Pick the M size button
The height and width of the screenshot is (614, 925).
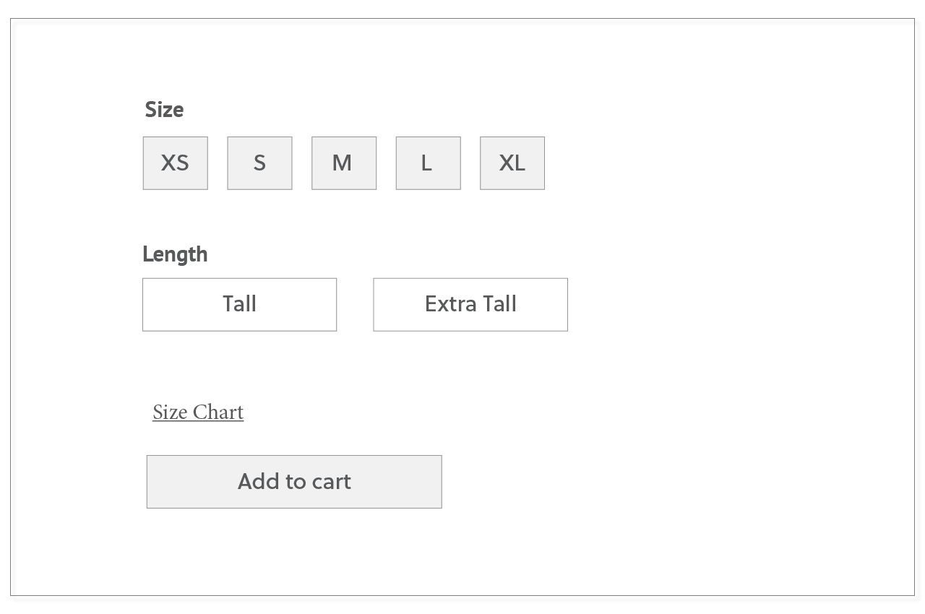pos(344,163)
